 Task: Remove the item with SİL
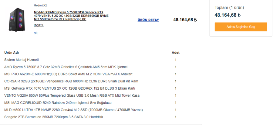tap(36, 33)
